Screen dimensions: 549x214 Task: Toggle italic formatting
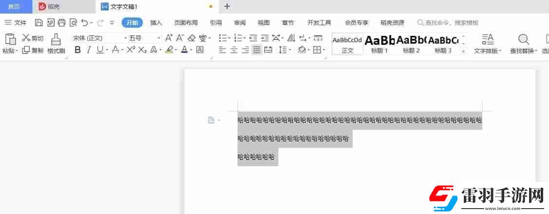click(x=89, y=49)
